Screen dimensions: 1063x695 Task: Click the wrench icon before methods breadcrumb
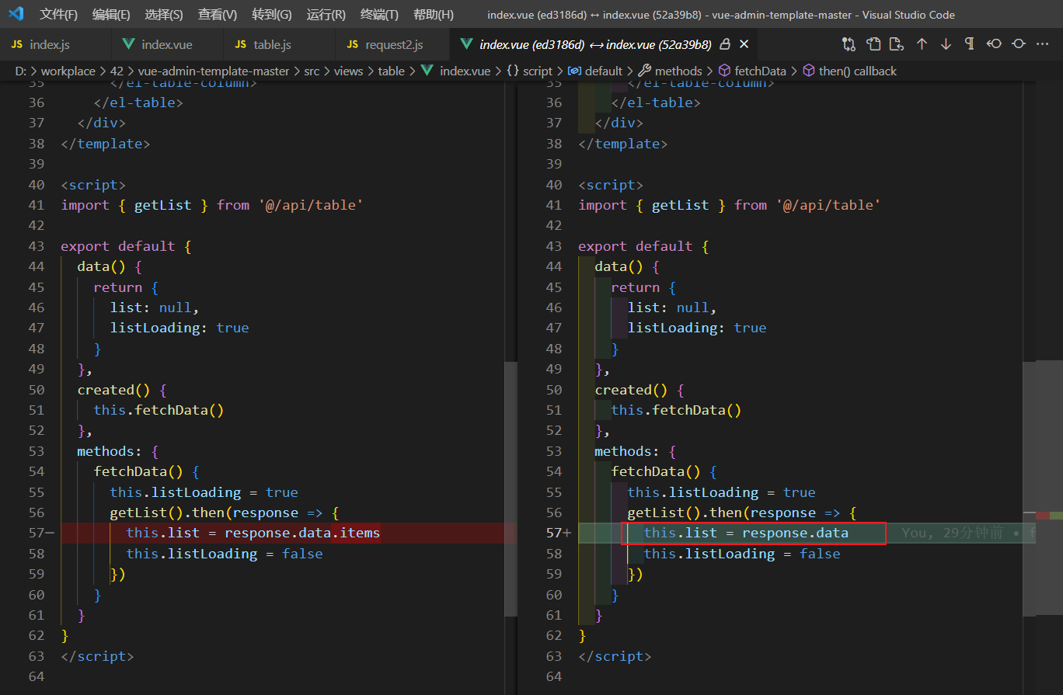tap(644, 71)
